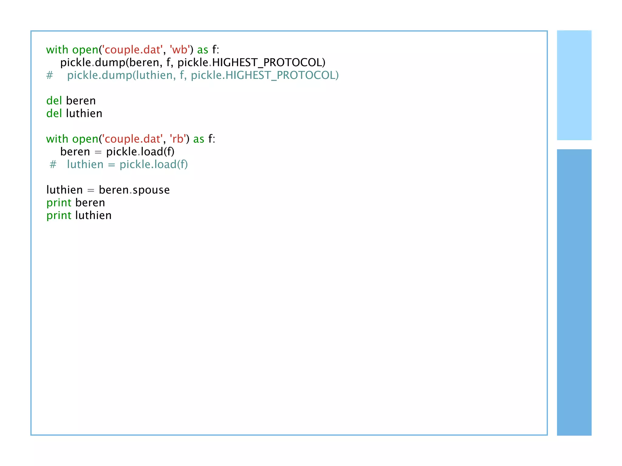The height and width of the screenshot is (466, 622).
Task: Click the 'beren = pickle.load(f)' line
Action: click(117, 152)
